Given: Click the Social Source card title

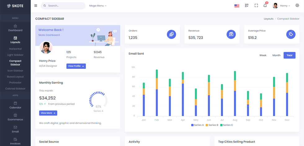Looking at the screenshot, I should 49,142.
